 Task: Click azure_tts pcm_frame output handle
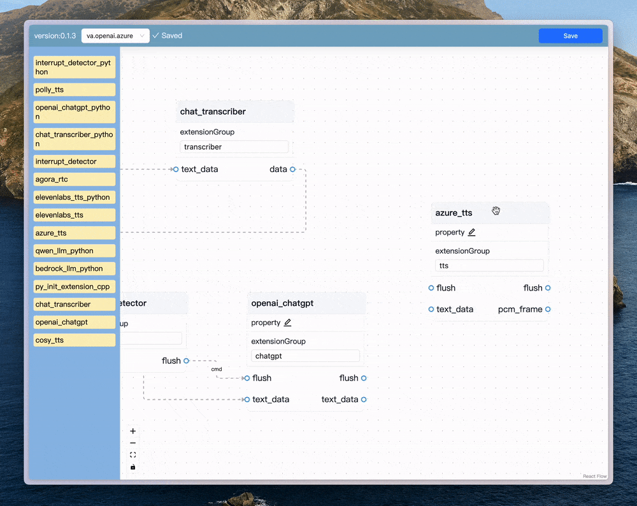coord(548,309)
